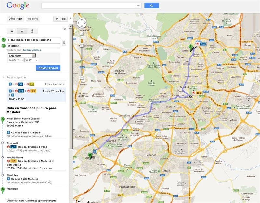
Task: Open the 'Salir ahora' departure dropdown
Action: click(x=22, y=56)
